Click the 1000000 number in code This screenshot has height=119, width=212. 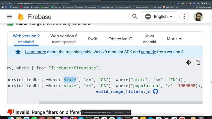pos(186,86)
